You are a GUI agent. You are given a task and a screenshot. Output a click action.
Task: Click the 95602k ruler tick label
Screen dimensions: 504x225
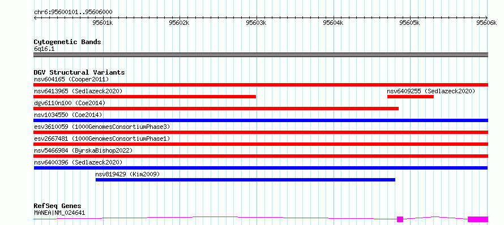pos(180,22)
